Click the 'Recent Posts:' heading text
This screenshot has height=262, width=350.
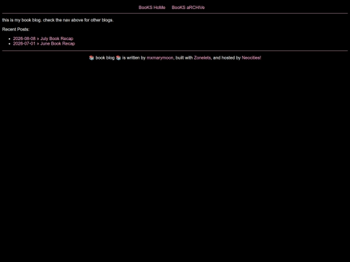[16, 29]
